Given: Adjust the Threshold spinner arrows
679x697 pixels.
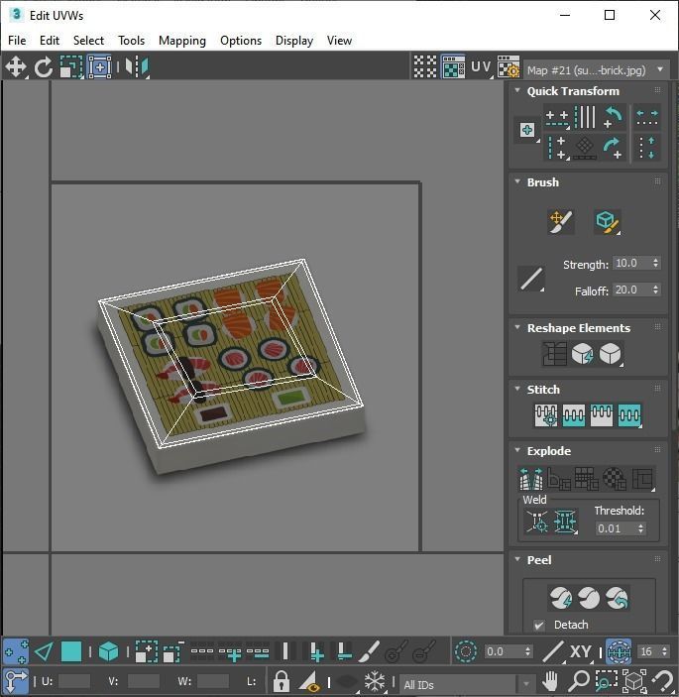Looking at the screenshot, I should (640, 528).
